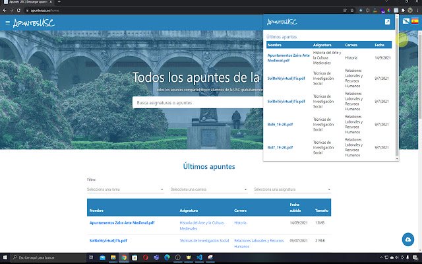Open File Explorer from the taskbar
422x264 pixels.
point(113,257)
